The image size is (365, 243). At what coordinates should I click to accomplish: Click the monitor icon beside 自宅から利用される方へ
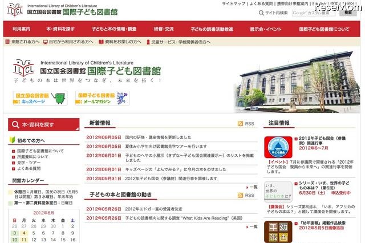pos(46,42)
